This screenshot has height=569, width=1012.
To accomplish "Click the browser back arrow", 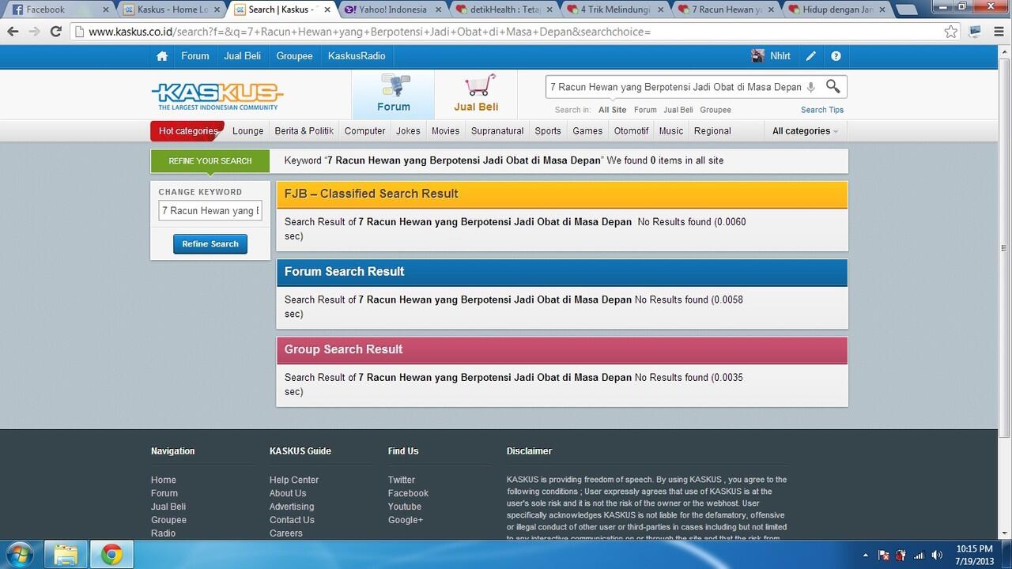I will (x=13, y=32).
